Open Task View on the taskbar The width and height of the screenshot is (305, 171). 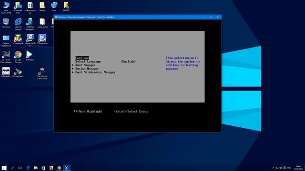[20, 168]
